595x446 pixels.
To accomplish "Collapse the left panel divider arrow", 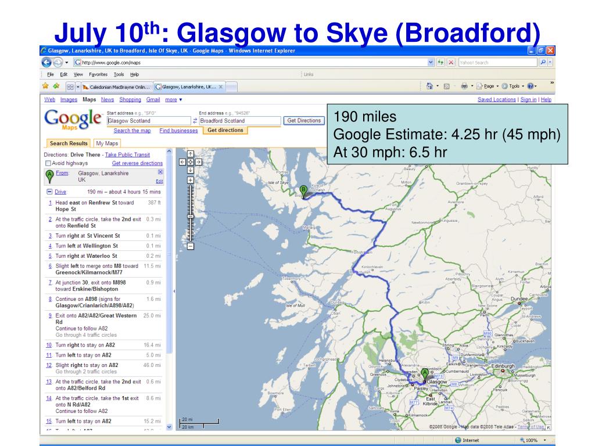I will [174, 291].
